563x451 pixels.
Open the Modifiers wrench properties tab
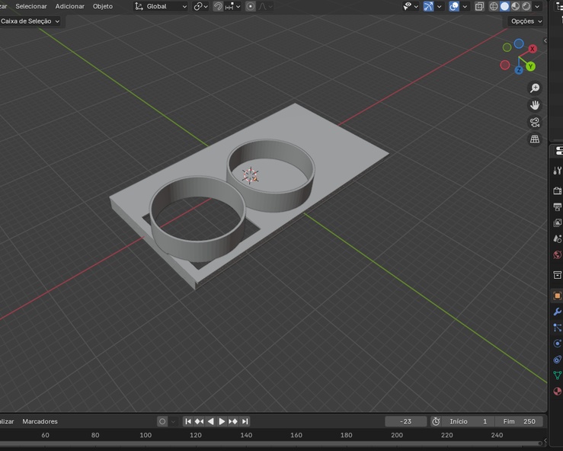(x=557, y=312)
